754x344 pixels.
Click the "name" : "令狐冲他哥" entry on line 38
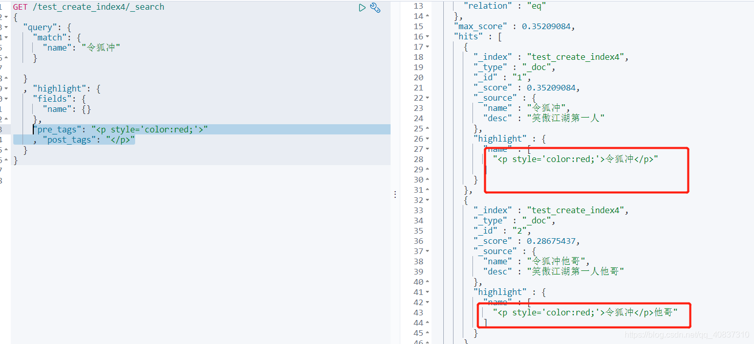tap(536, 262)
